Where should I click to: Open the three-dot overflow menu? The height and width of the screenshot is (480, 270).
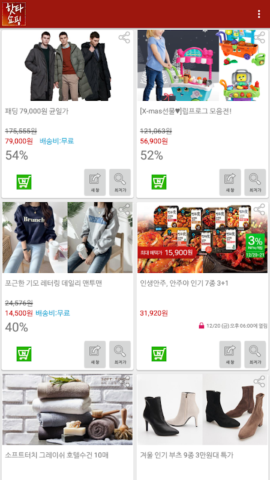pyautogui.click(x=259, y=14)
